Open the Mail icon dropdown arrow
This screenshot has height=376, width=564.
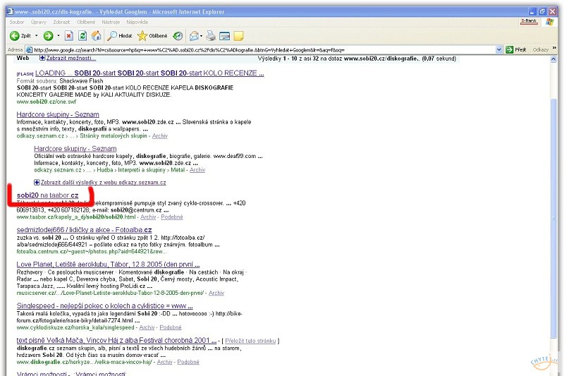click(x=201, y=35)
